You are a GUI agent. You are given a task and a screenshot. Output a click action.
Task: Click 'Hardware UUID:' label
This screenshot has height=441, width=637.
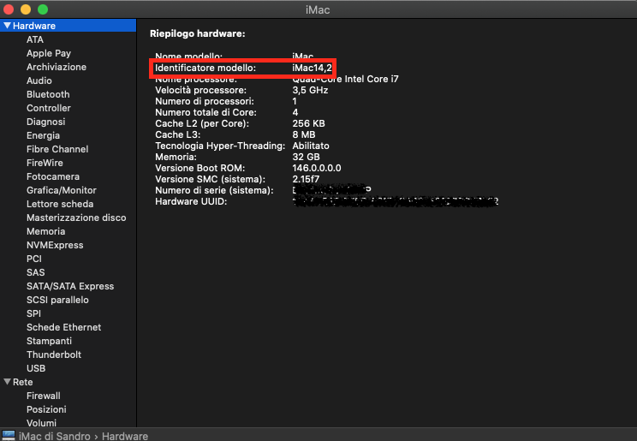(x=191, y=201)
